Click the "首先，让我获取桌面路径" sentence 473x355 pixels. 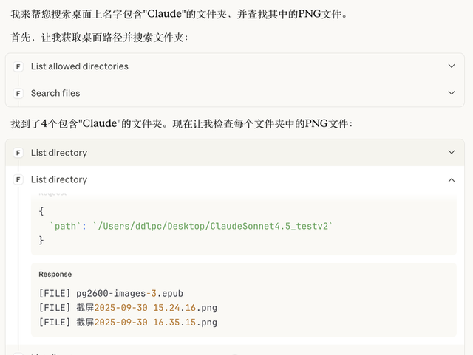tap(99, 37)
